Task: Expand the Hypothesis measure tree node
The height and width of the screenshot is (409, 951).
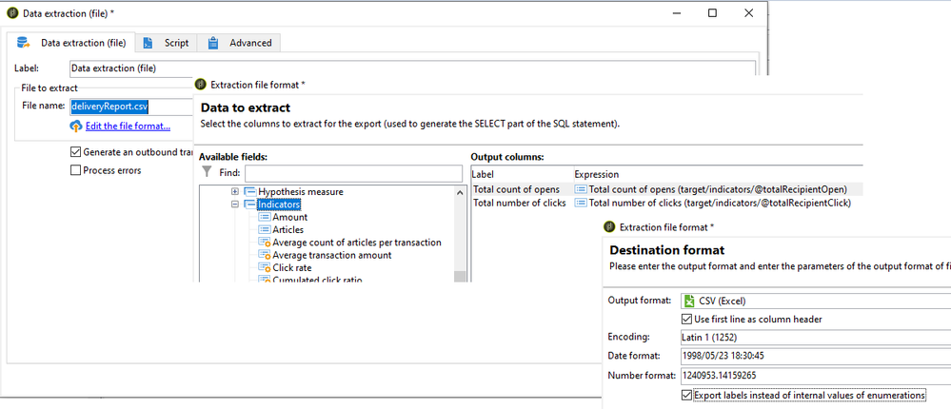Action: click(x=235, y=191)
